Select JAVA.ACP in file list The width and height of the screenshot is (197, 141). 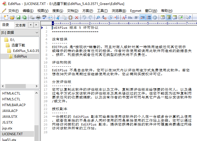pos(10,111)
